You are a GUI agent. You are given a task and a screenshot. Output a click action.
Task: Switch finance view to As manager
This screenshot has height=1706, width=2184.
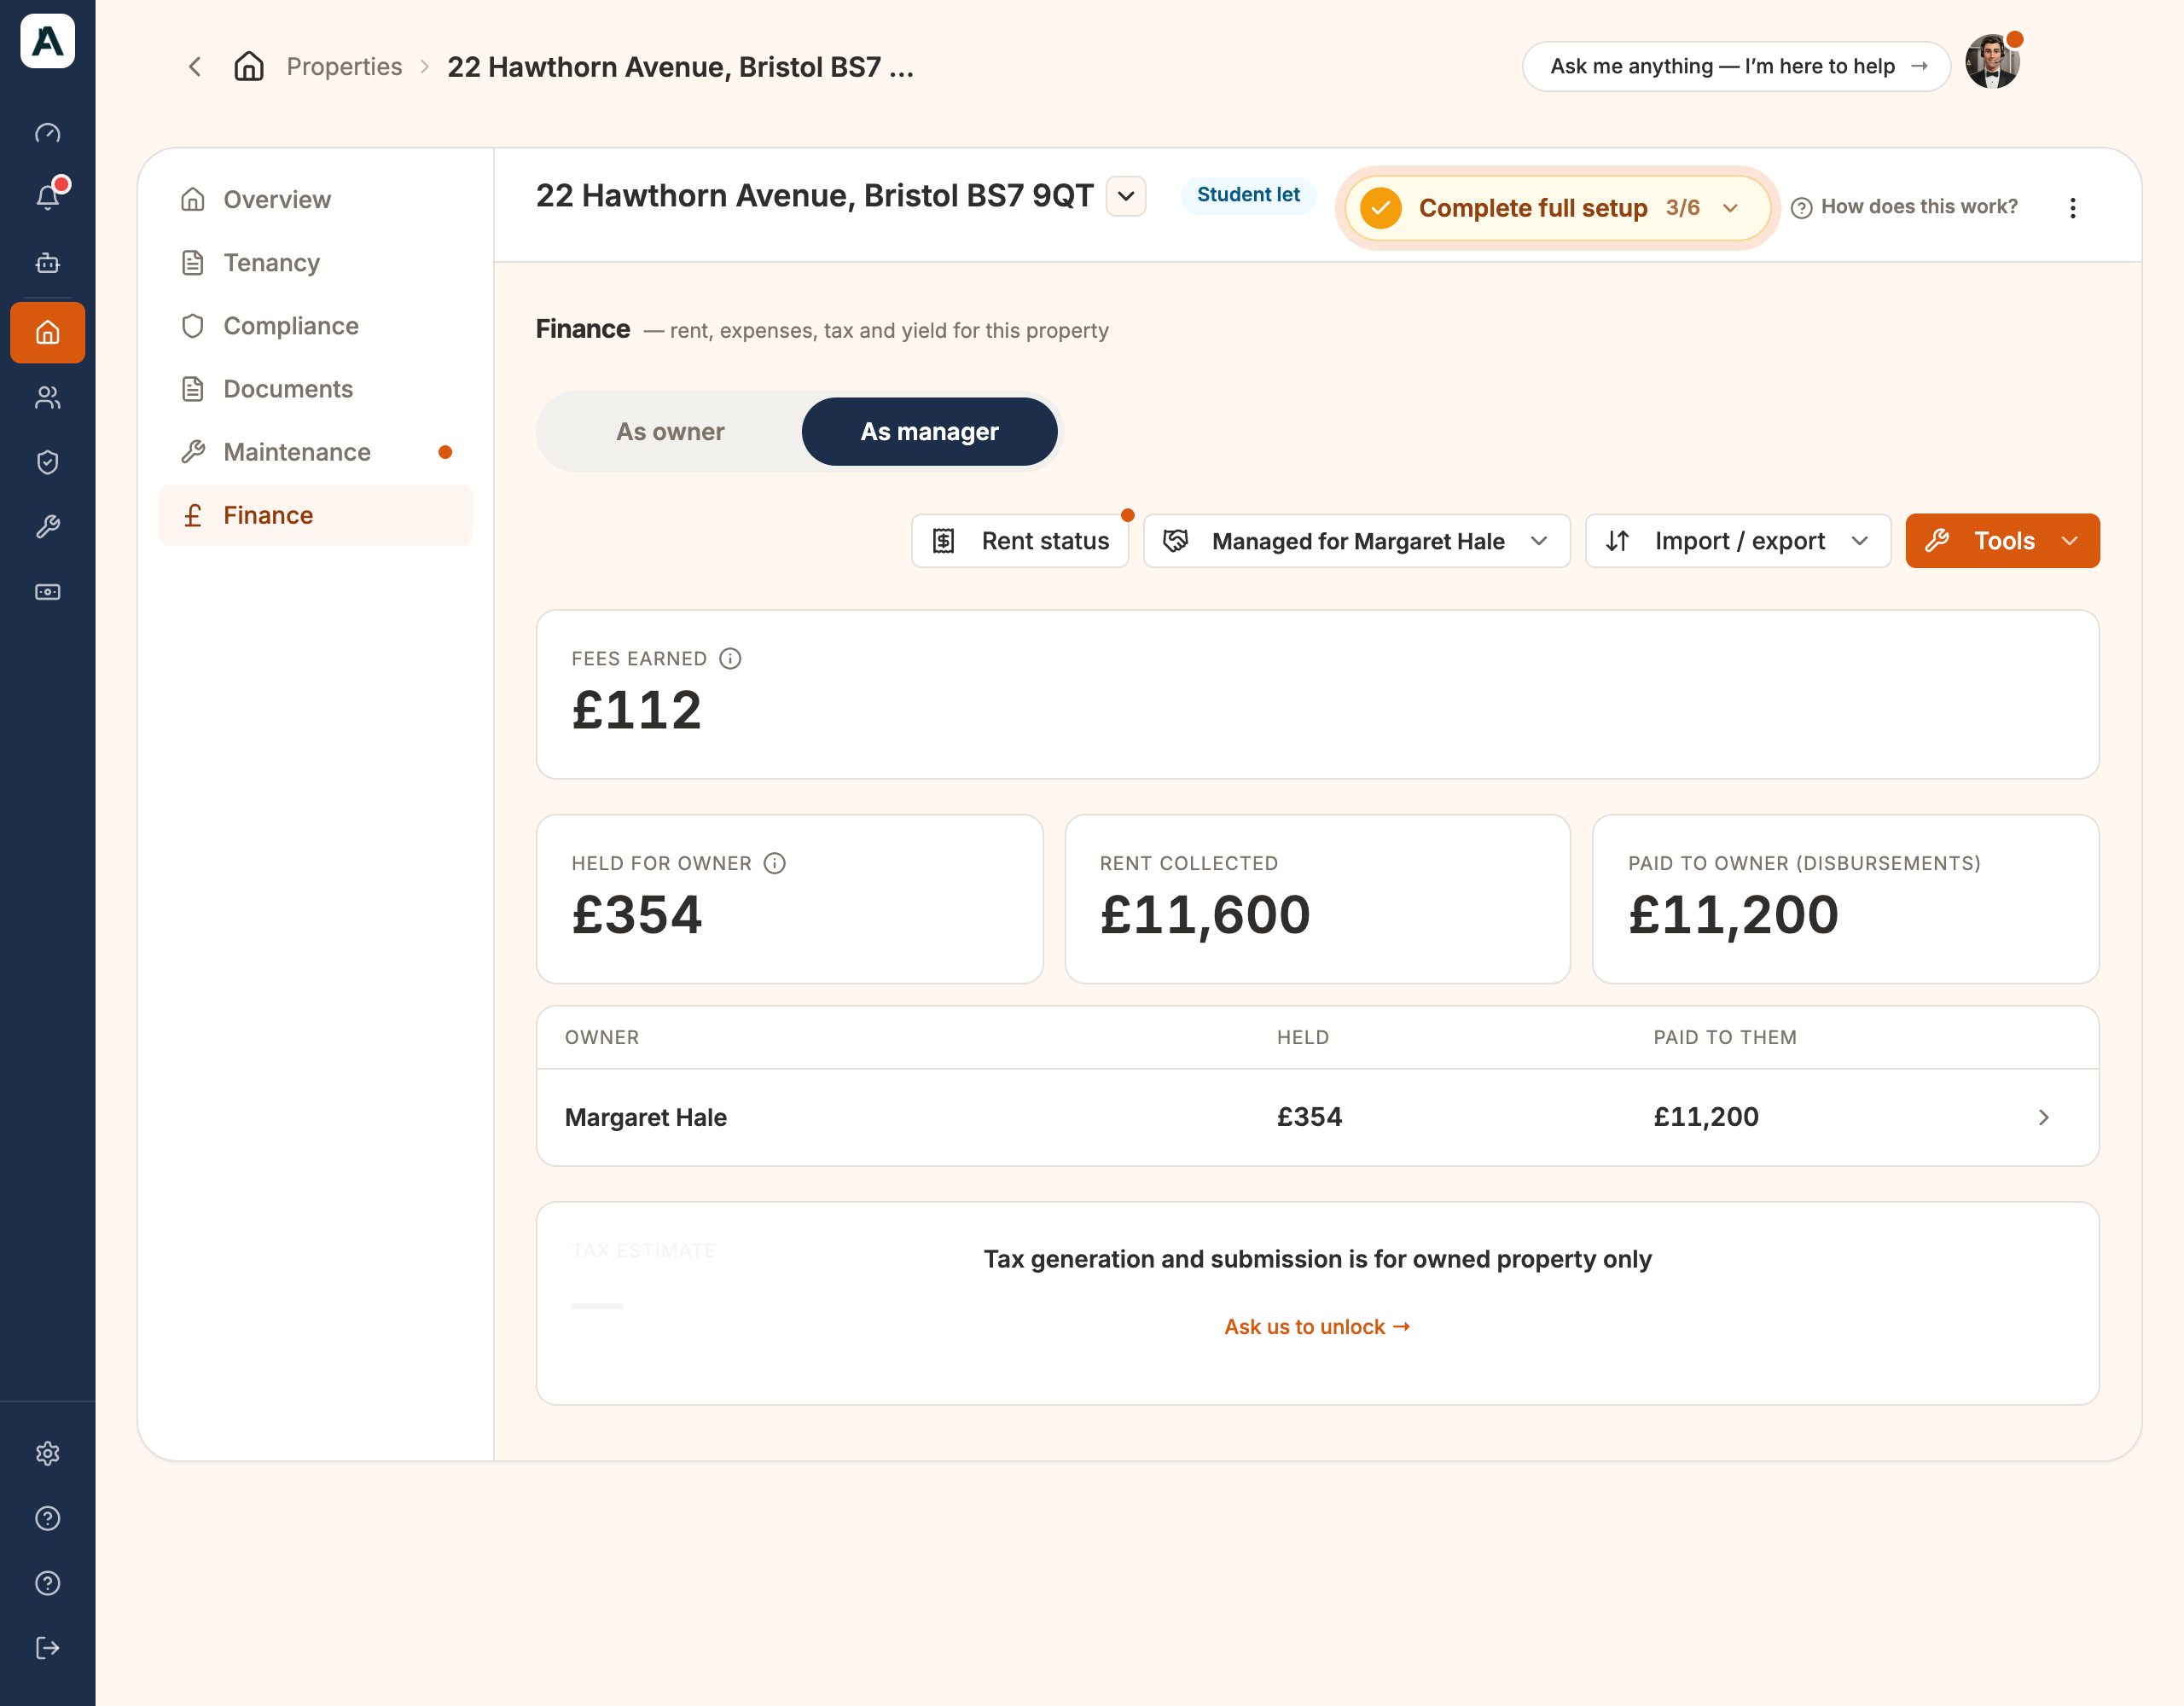[930, 431]
